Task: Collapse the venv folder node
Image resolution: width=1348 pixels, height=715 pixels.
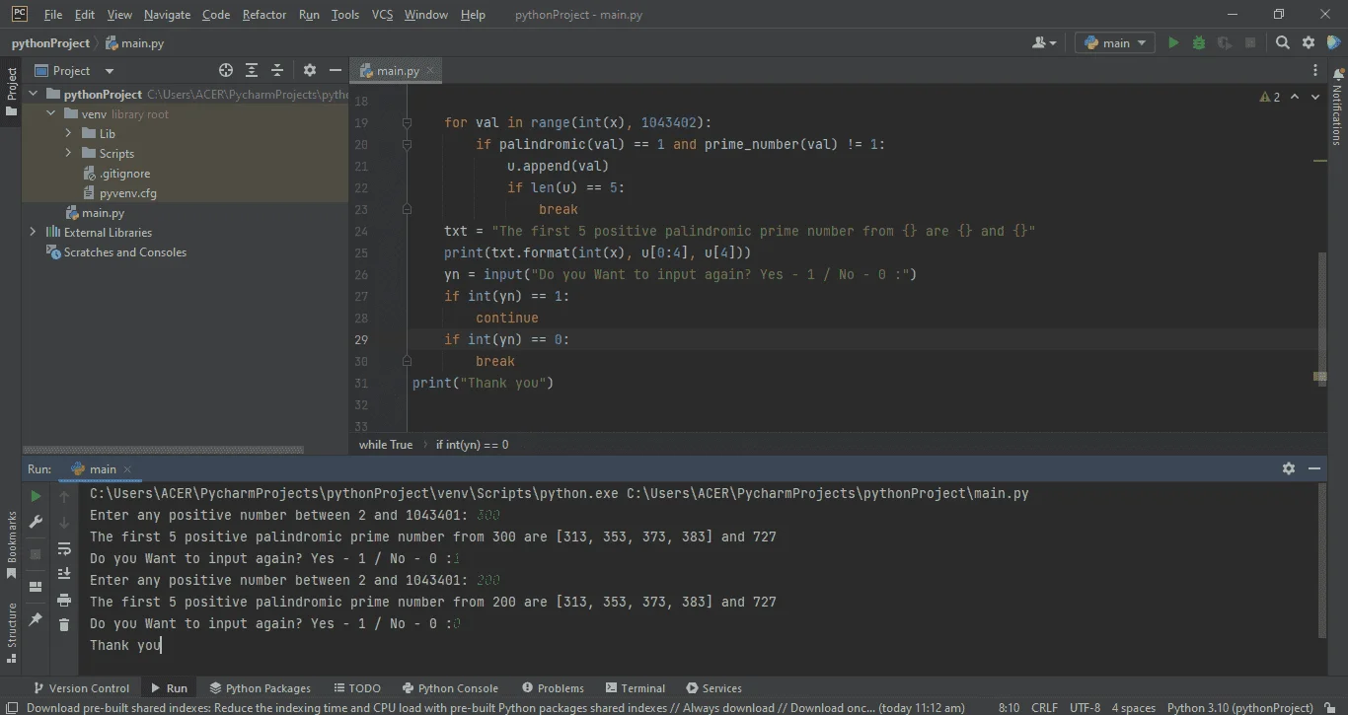Action: click(51, 114)
